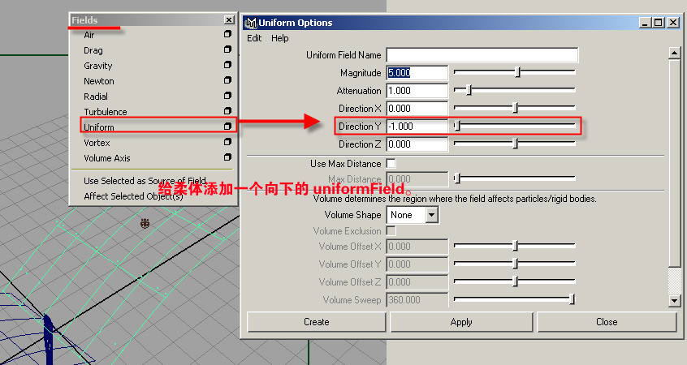
Task: Click the Uniform Field Name text field
Action: (x=482, y=55)
